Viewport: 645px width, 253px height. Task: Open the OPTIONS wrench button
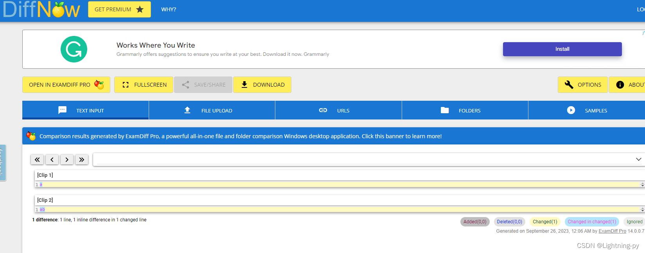click(x=583, y=85)
